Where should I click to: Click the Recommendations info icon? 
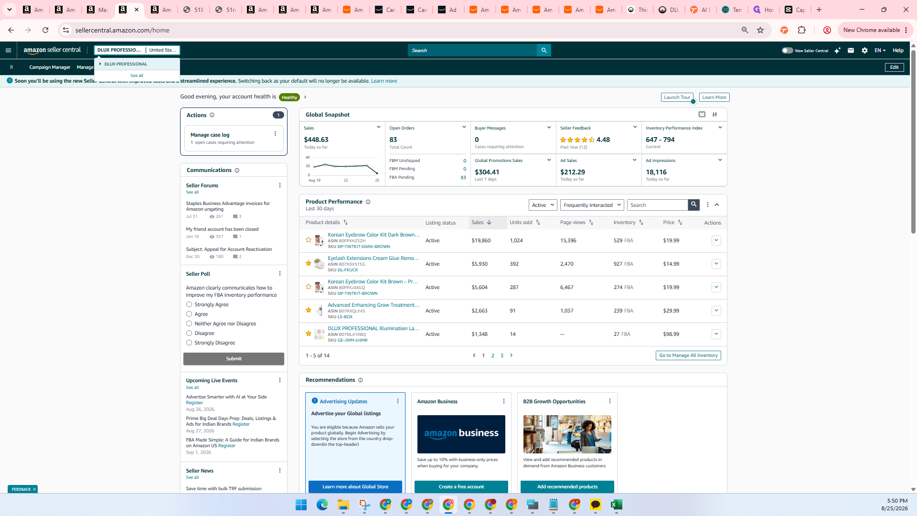click(x=361, y=380)
